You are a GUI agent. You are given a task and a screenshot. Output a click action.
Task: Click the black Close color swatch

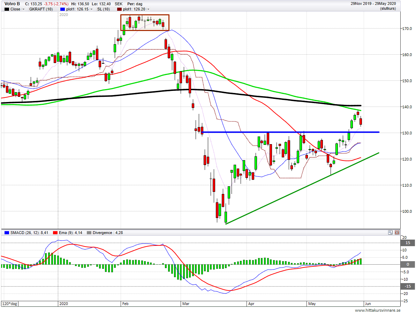[7, 9]
